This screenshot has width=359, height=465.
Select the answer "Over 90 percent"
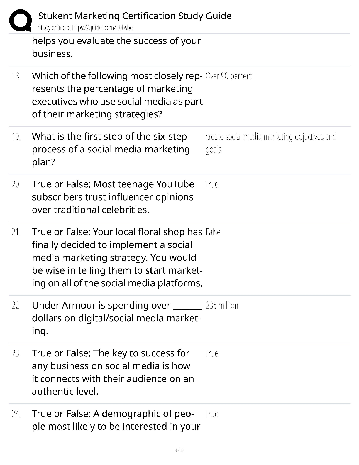(229, 76)
